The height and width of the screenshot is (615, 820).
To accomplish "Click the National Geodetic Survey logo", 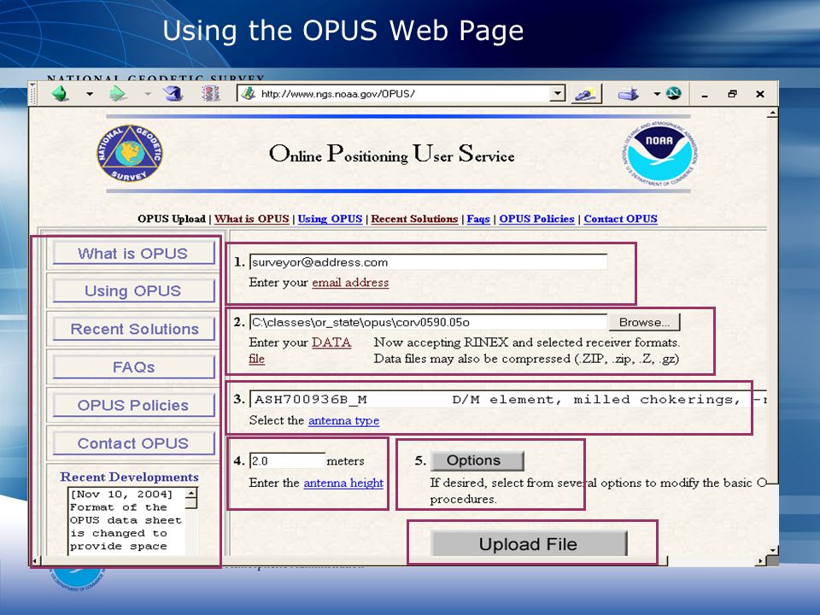I will [x=130, y=153].
